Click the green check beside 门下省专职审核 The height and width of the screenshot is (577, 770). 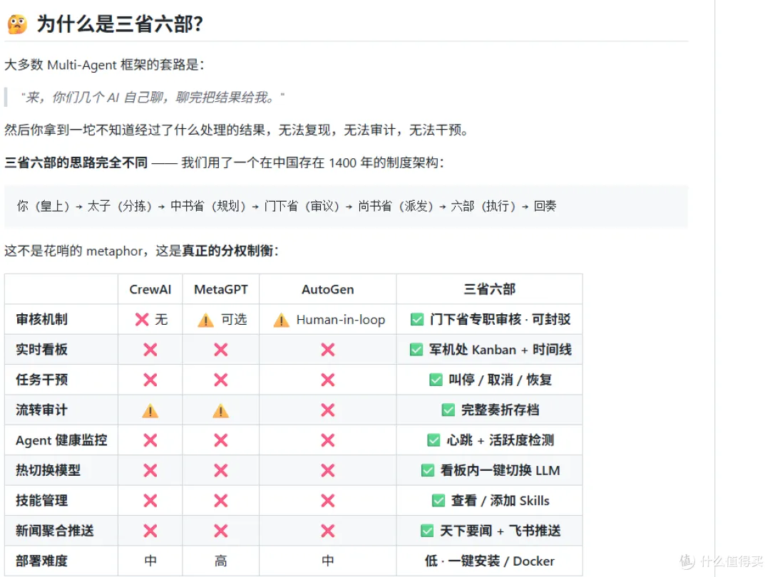coord(417,319)
